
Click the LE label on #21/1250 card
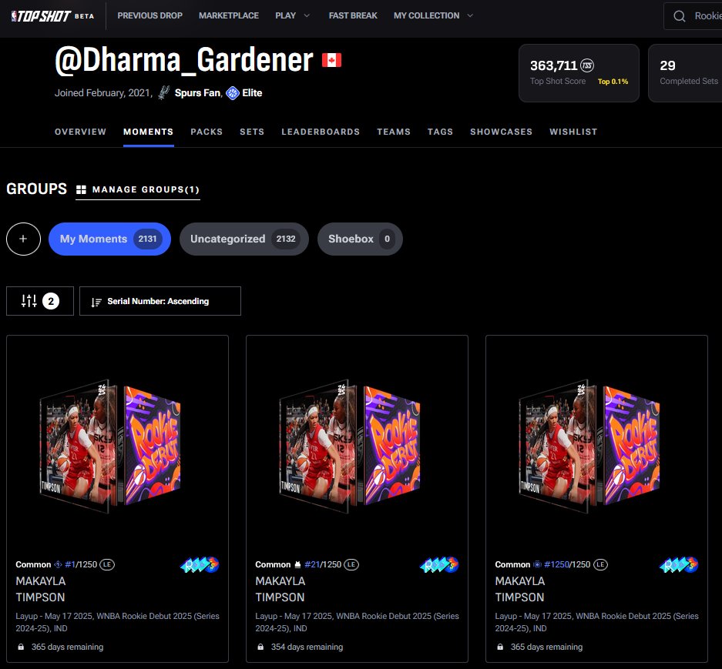click(351, 564)
